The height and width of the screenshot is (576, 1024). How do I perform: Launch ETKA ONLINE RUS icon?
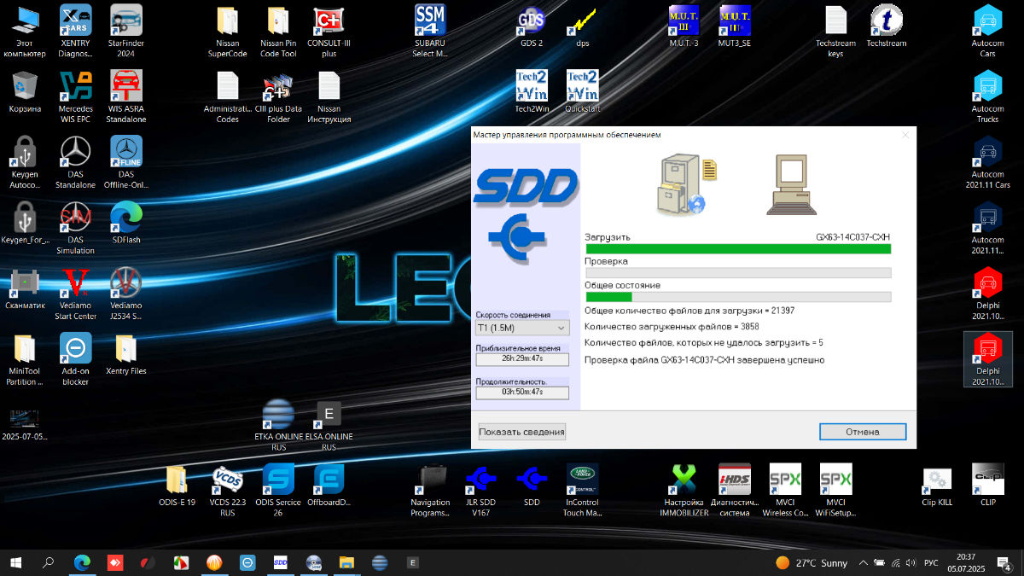coord(278,424)
